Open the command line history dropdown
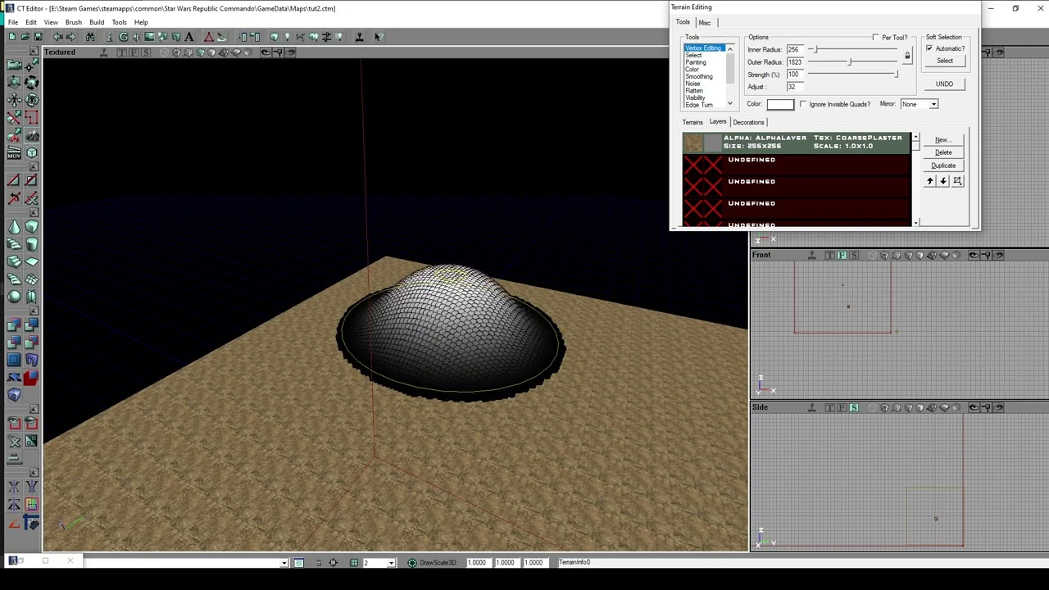 (x=284, y=563)
